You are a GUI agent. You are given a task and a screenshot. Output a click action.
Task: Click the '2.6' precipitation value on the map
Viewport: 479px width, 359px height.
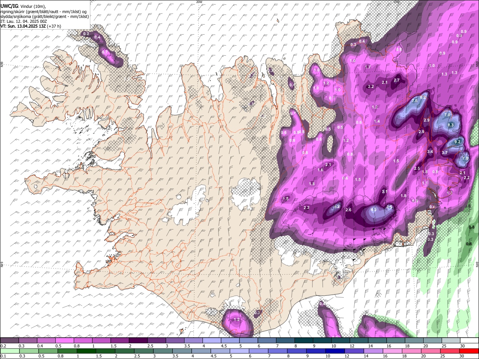348,210
